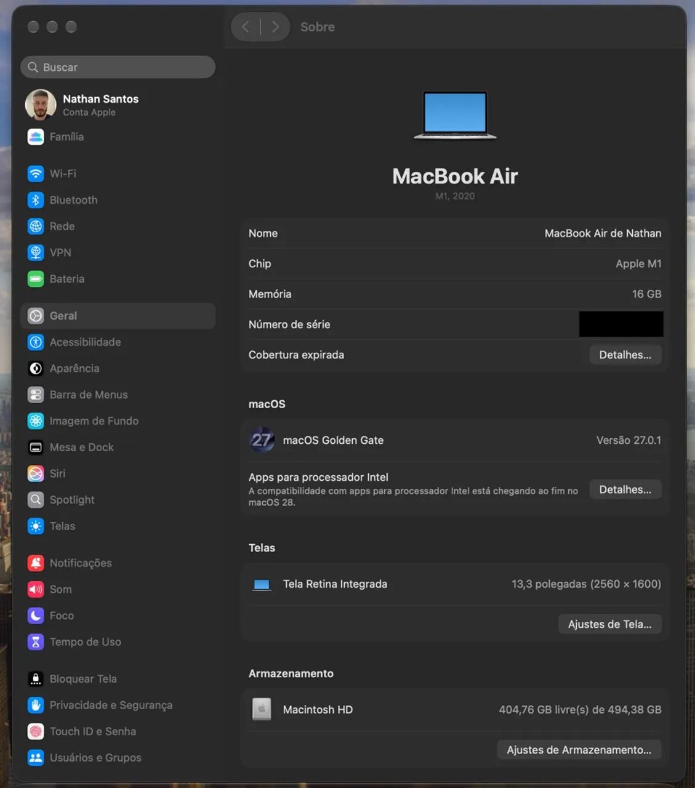The width and height of the screenshot is (695, 788).
Task: Open the Acessibilidade icon
Action: (36, 342)
